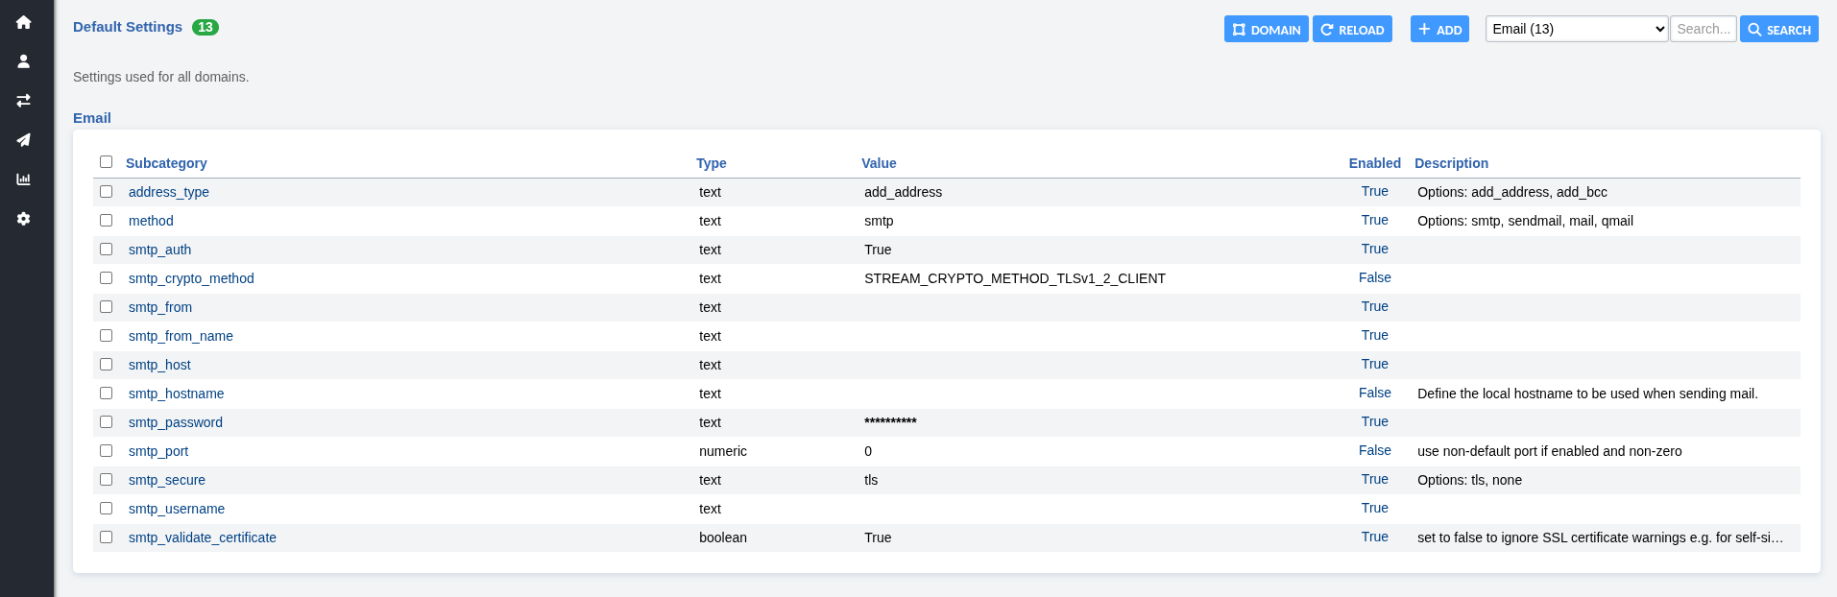Open the home icon in sidebar
Image resolution: width=1837 pixels, height=597 pixels.
click(24, 22)
